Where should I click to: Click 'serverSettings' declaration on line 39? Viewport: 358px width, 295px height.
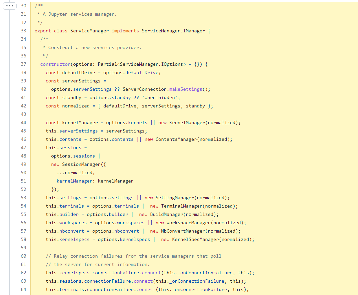click(x=81, y=81)
